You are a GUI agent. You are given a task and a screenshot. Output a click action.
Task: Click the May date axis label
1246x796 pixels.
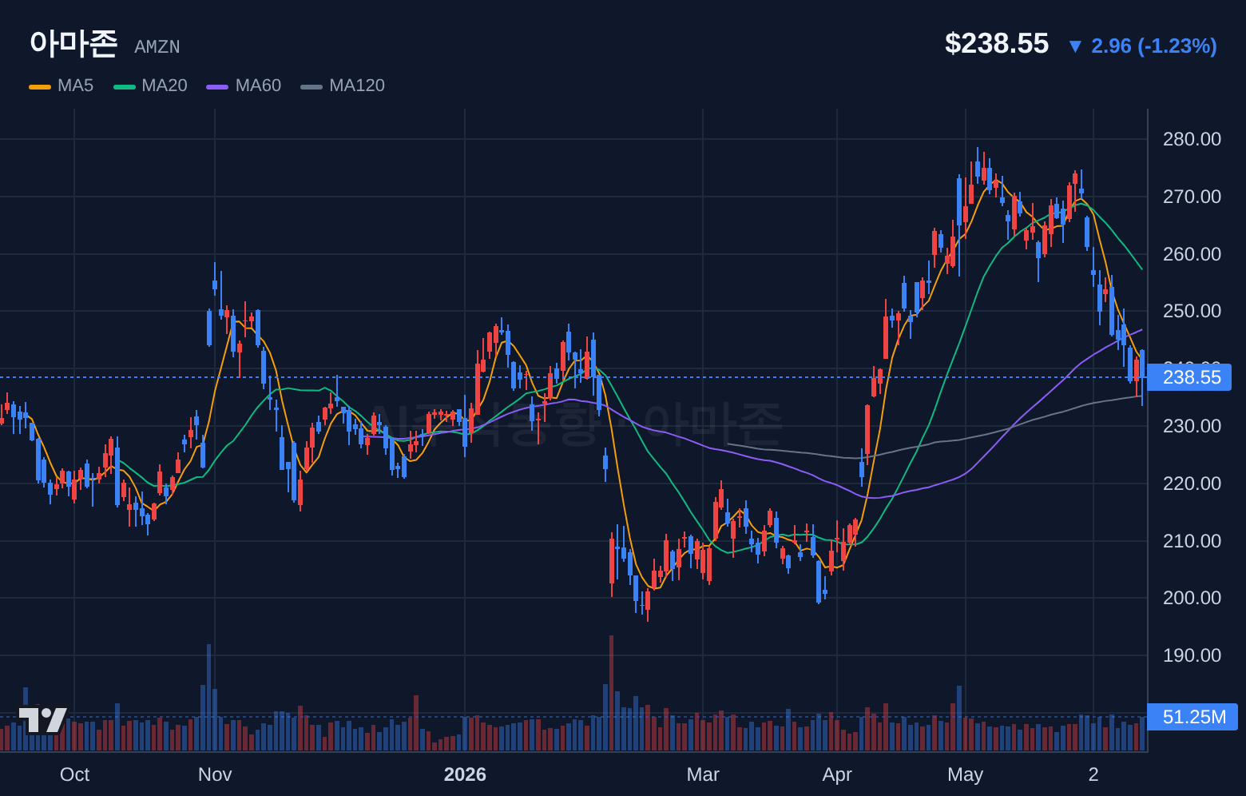point(965,774)
